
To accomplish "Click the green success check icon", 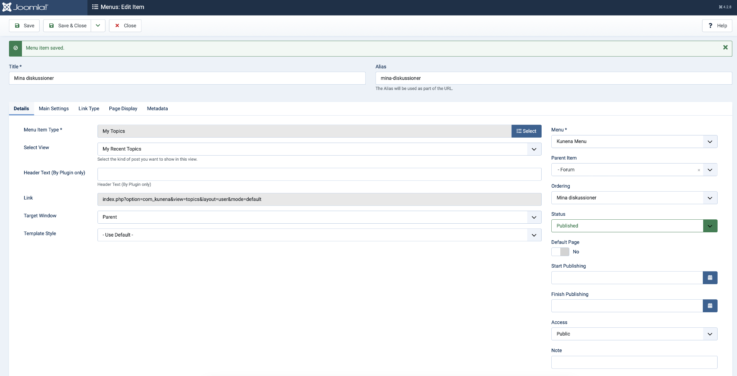I will [x=15, y=48].
